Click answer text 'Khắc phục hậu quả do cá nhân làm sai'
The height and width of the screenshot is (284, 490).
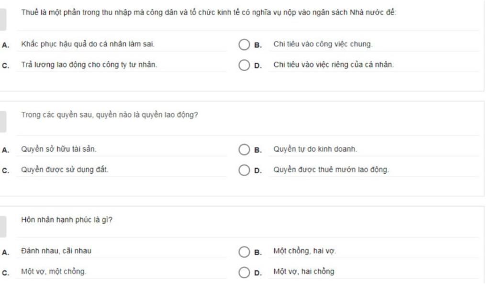coord(88,45)
